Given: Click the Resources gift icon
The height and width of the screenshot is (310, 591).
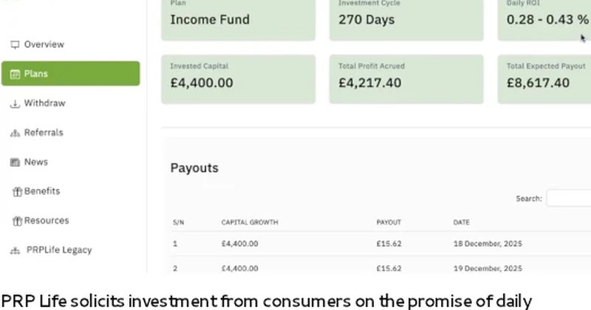Looking at the screenshot, I should click(17, 221).
